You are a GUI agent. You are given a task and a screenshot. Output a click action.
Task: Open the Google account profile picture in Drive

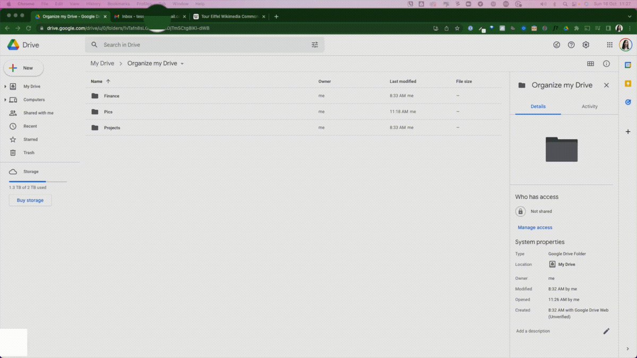click(626, 45)
